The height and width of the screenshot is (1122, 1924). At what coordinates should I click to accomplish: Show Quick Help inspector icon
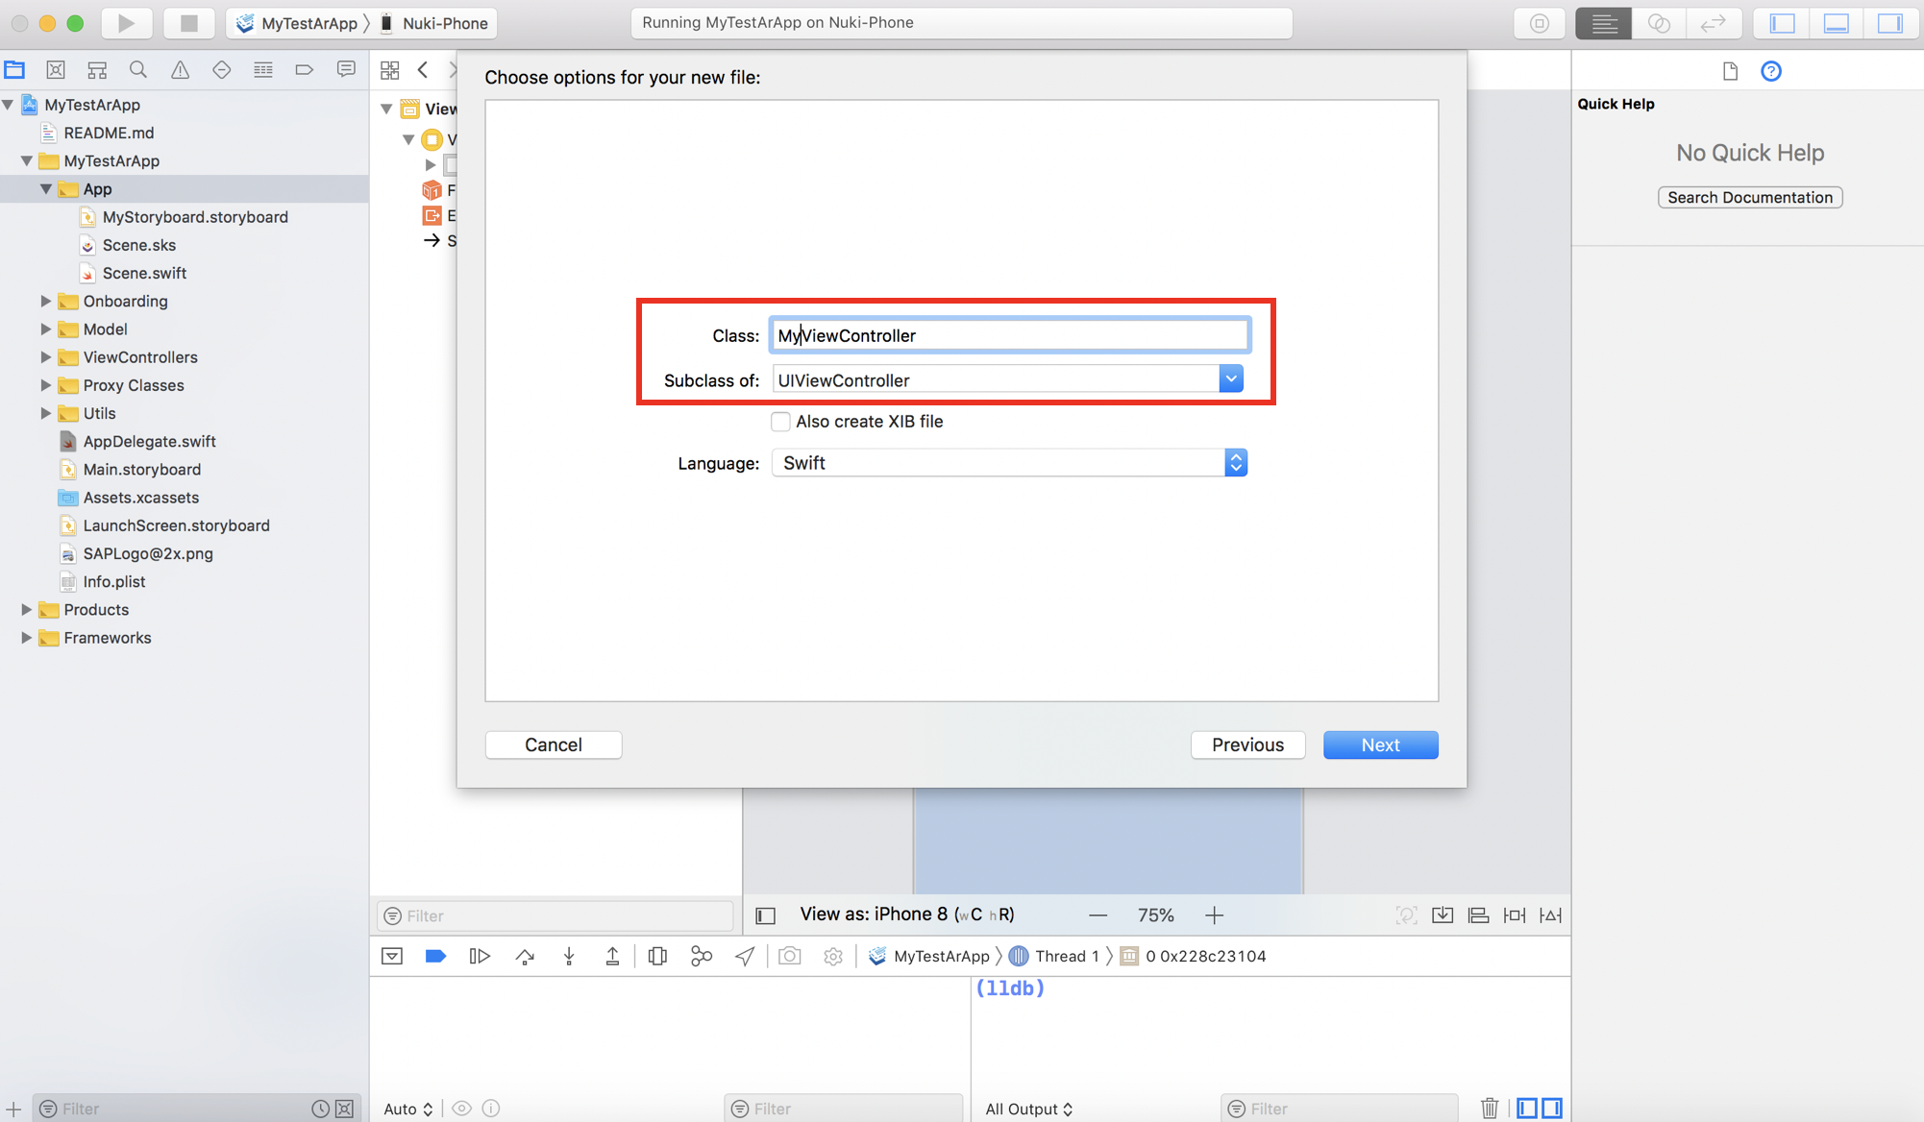pos(1770,71)
